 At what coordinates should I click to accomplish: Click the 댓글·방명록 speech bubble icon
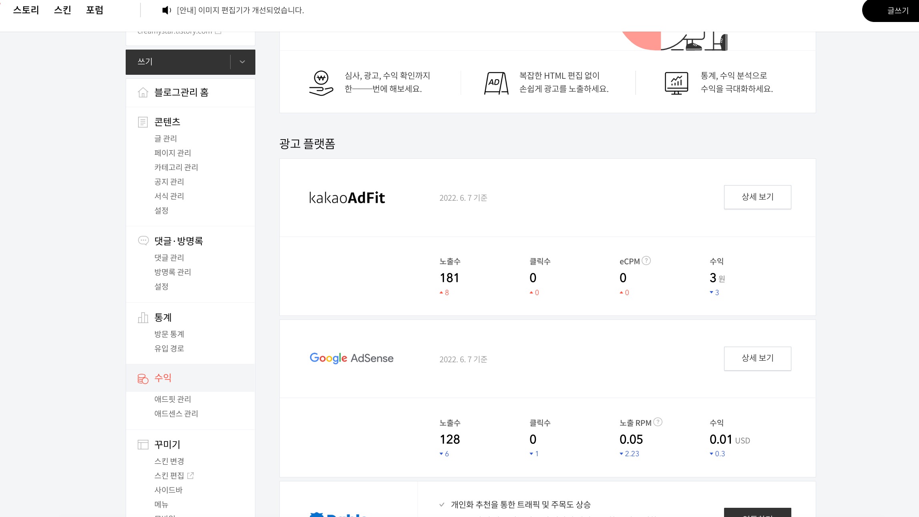[x=143, y=241]
